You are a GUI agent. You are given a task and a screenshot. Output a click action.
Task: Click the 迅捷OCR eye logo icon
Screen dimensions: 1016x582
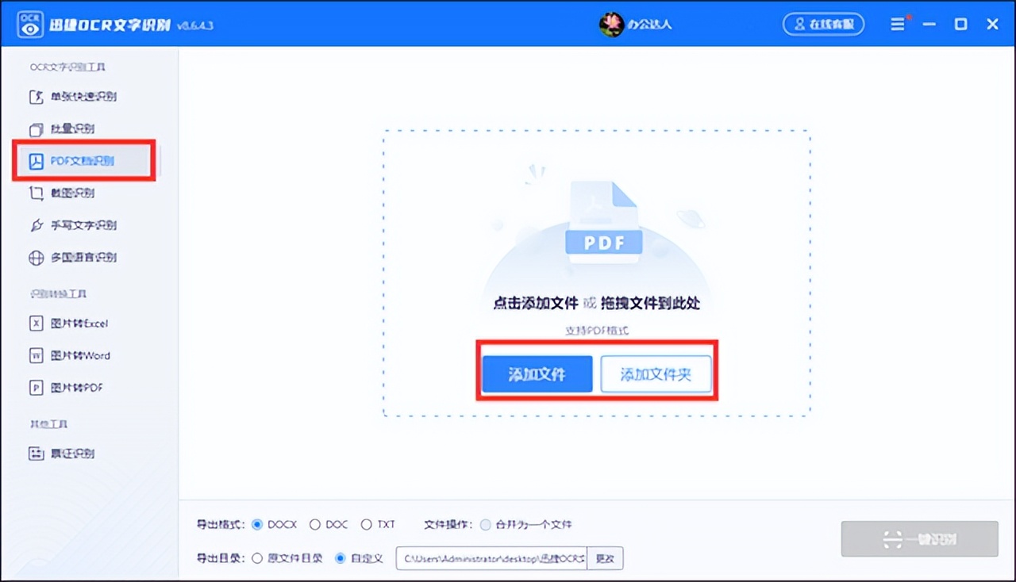30,24
